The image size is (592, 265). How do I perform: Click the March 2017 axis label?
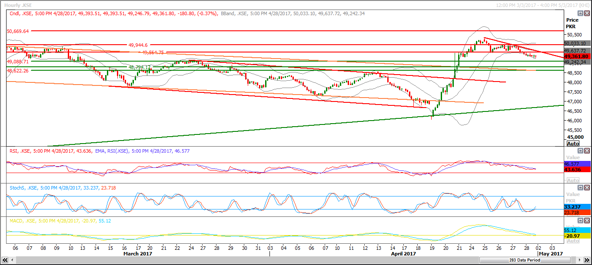pyautogui.click(x=138, y=253)
